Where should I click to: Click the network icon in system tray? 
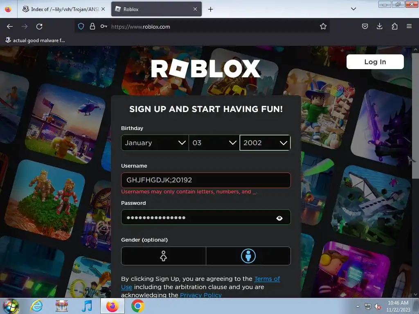tap(368, 307)
